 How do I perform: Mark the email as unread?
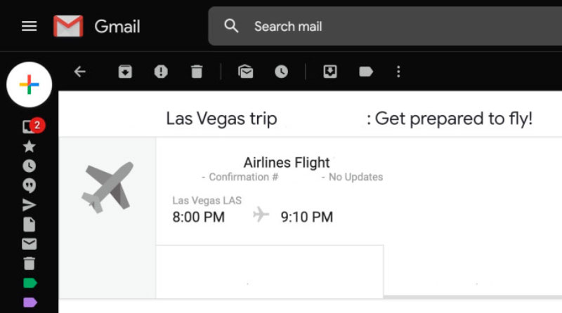[x=245, y=72]
